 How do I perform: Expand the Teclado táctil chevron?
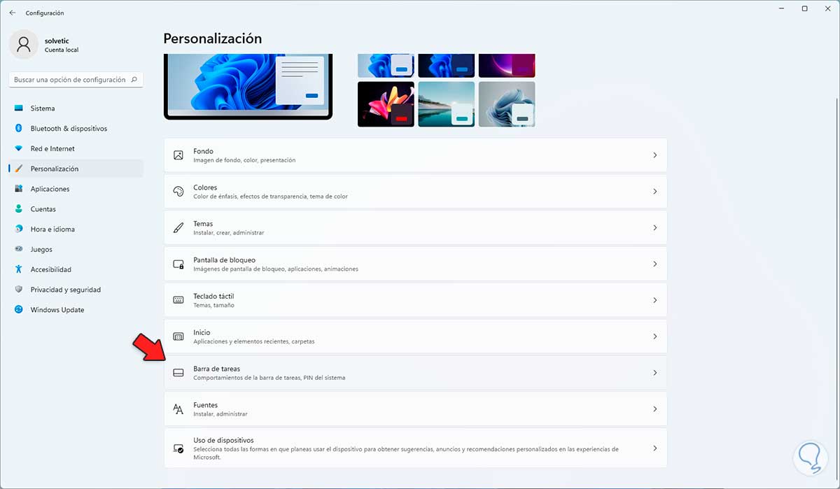click(655, 300)
